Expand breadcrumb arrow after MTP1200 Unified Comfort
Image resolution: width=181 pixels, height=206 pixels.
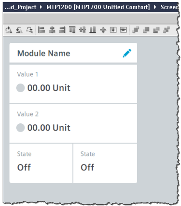pyautogui.click(x=155, y=7)
